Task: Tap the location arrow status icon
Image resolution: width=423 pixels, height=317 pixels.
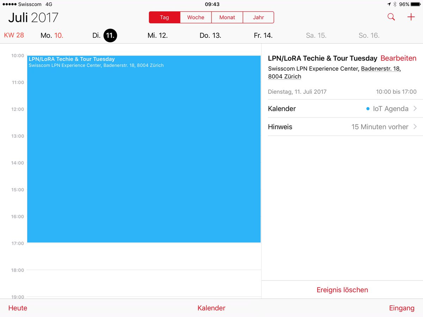Action: pyautogui.click(x=389, y=4)
